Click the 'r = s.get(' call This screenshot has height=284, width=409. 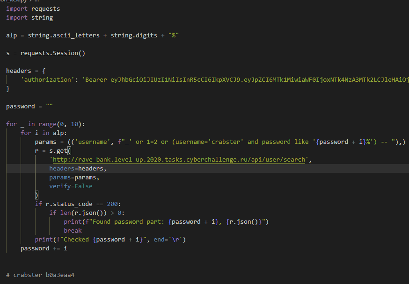point(53,151)
